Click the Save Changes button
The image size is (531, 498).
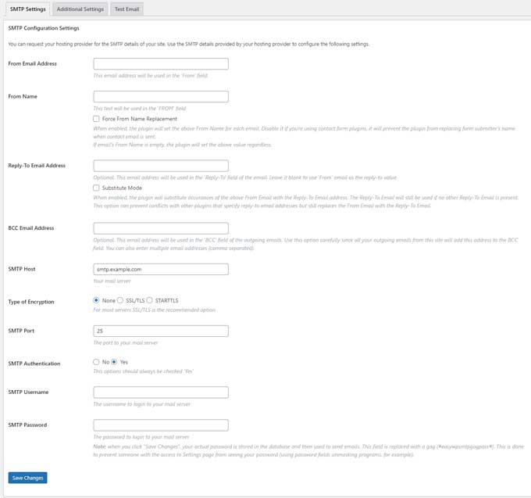click(28, 478)
